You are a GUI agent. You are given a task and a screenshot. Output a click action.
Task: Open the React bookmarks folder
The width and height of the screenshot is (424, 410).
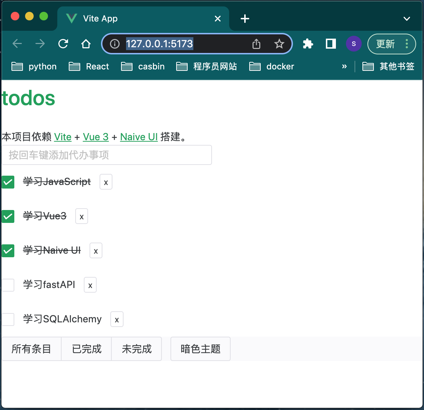click(89, 66)
